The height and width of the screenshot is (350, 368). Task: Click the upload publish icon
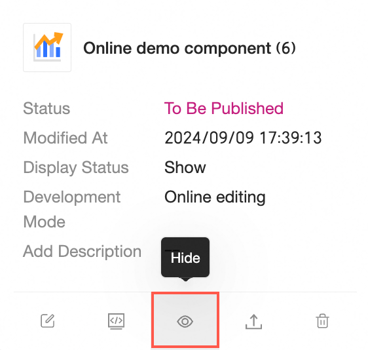253,322
